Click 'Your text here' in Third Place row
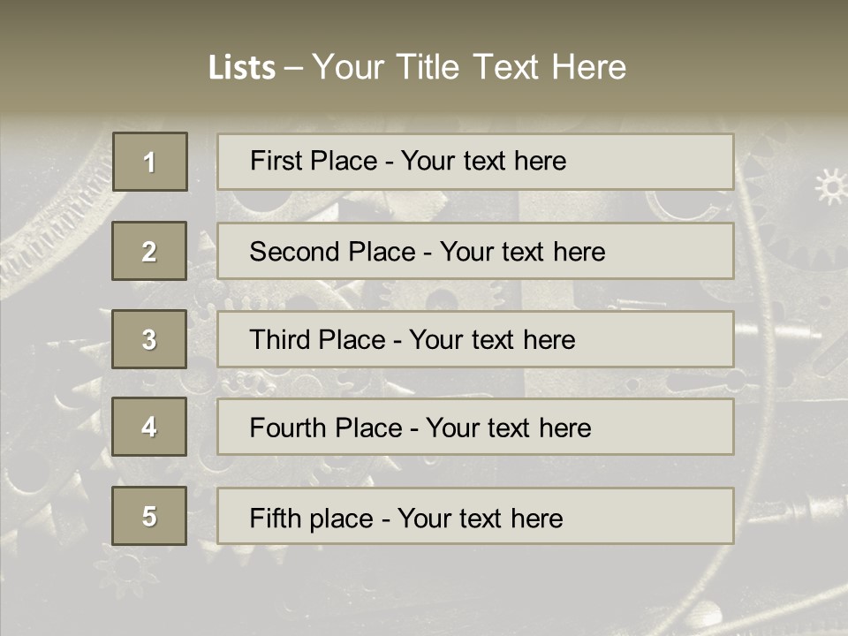The width and height of the screenshot is (848, 636). 492,340
